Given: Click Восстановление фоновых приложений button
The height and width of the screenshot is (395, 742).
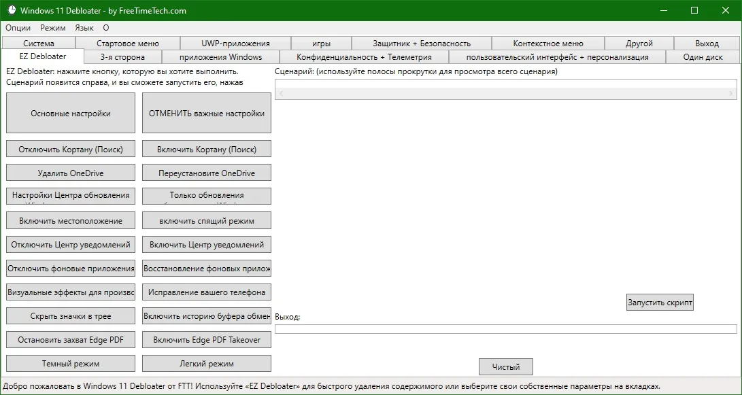Looking at the screenshot, I should (207, 269).
